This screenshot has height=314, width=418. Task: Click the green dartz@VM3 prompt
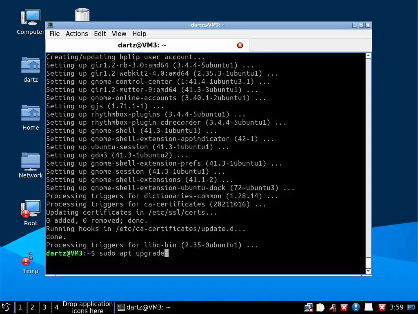click(x=64, y=253)
